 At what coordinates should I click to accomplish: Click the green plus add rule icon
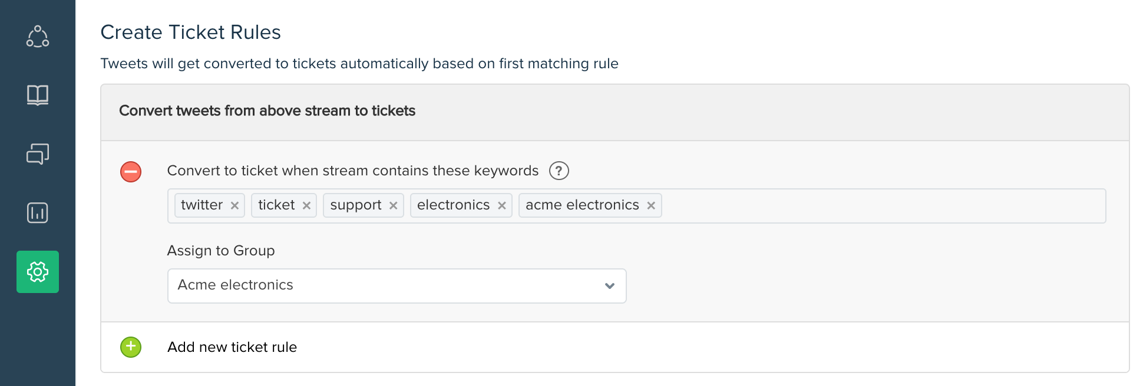coord(131,347)
